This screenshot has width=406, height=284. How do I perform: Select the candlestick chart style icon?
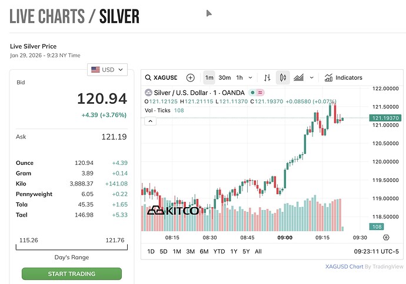283,77
